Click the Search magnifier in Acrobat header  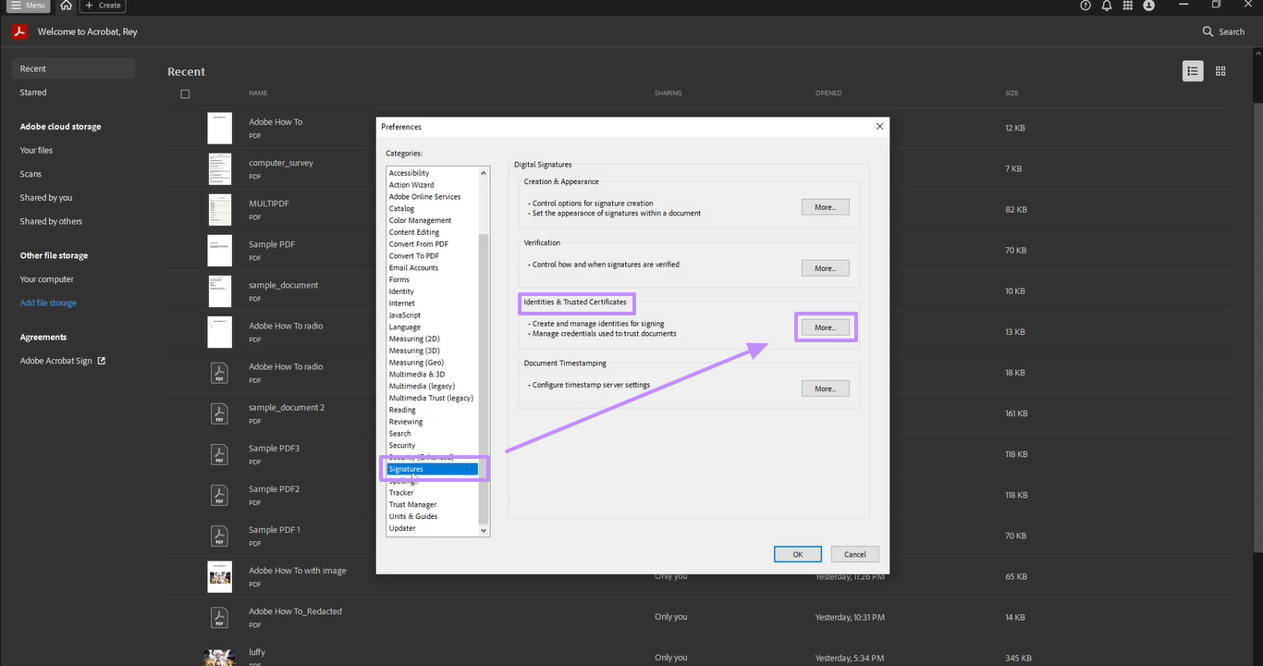(x=1208, y=31)
